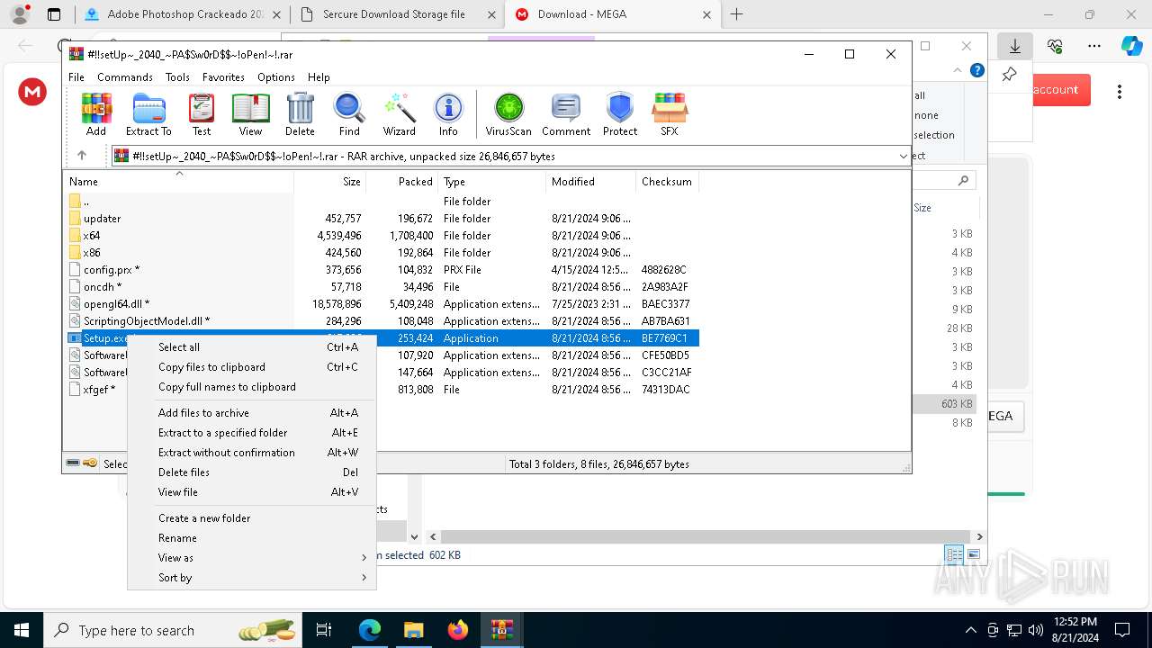Choose Copy full names to clipboard
This screenshot has width=1152, height=648.
click(252, 387)
